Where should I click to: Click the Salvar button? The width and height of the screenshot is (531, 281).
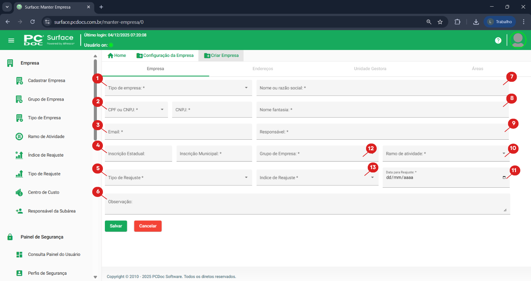116,226
